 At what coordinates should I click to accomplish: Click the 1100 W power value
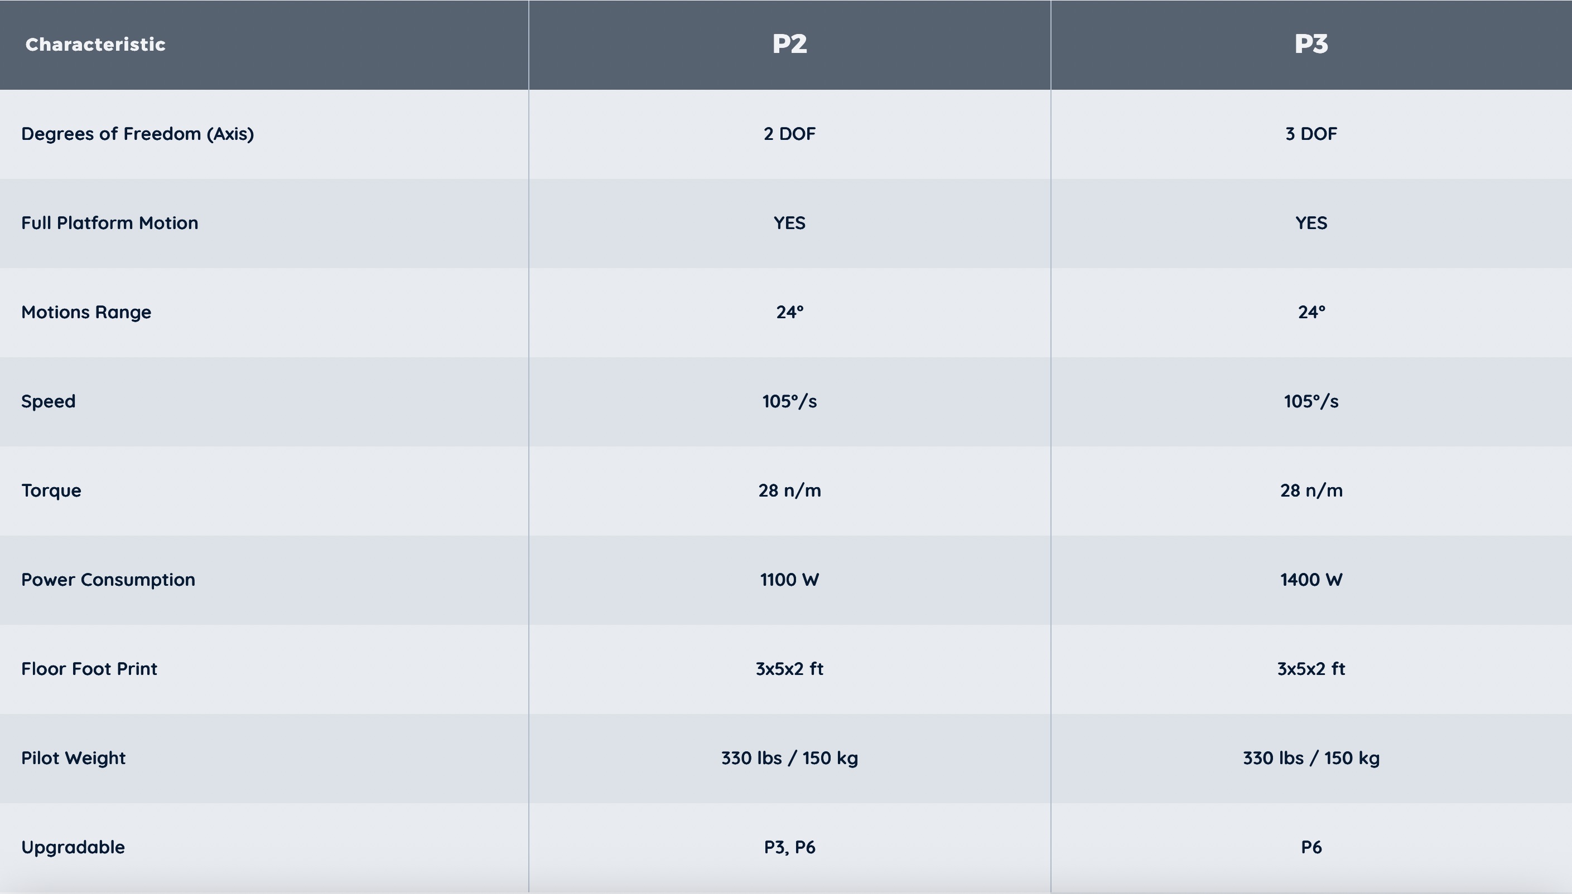coord(789,580)
